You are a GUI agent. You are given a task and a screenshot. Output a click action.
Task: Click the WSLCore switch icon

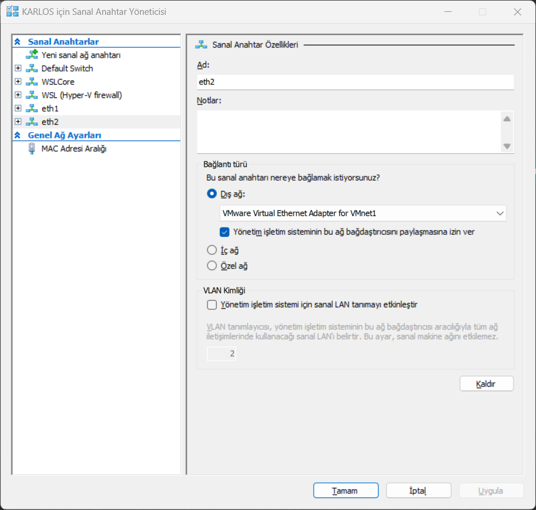click(x=31, y=82)
